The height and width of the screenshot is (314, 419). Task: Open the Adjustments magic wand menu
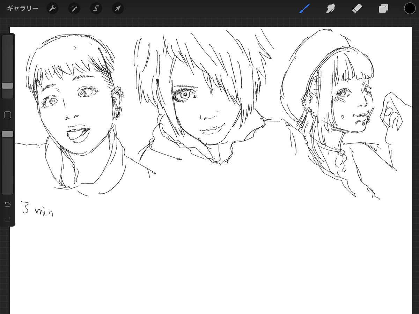[x=74, y=8]
